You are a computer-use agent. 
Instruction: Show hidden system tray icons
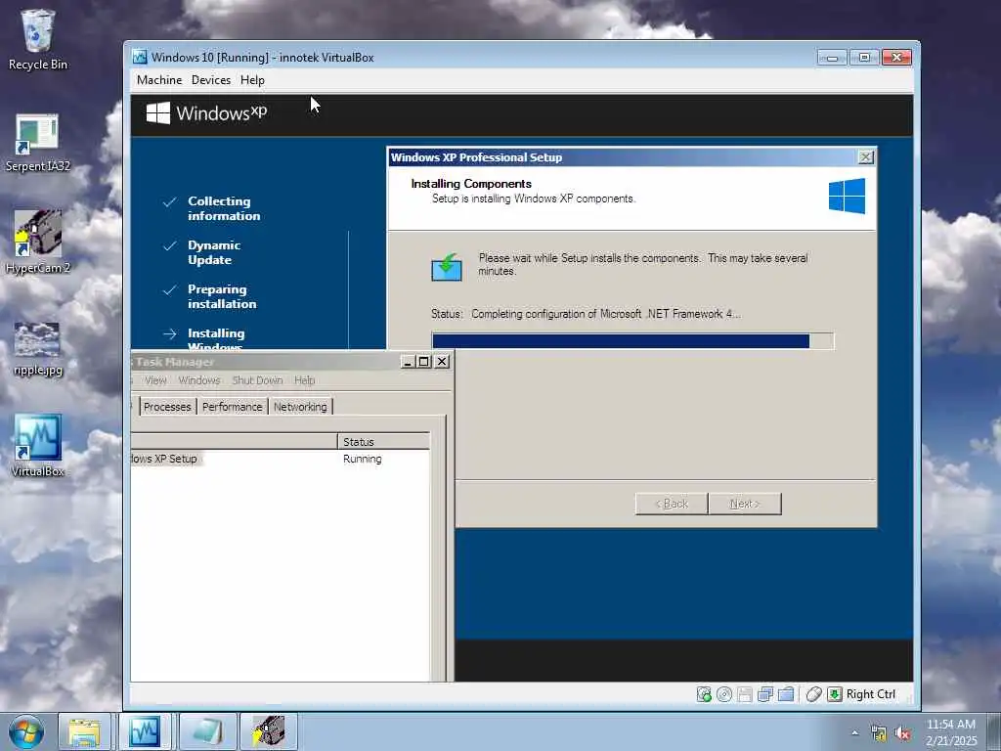[x=854, y=733]
